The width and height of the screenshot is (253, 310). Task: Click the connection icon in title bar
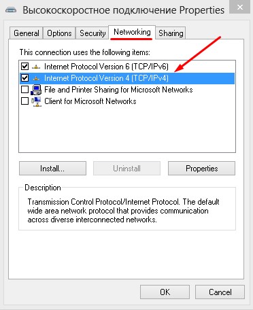click(x=11, y=10)
